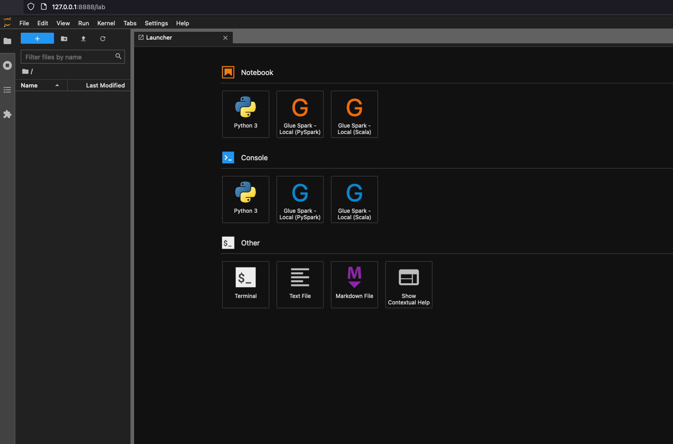Image resolution: width=673 pixels, height=444 pixels.
Task: Click the Upload Files icon
Action: tap(83, 39)
